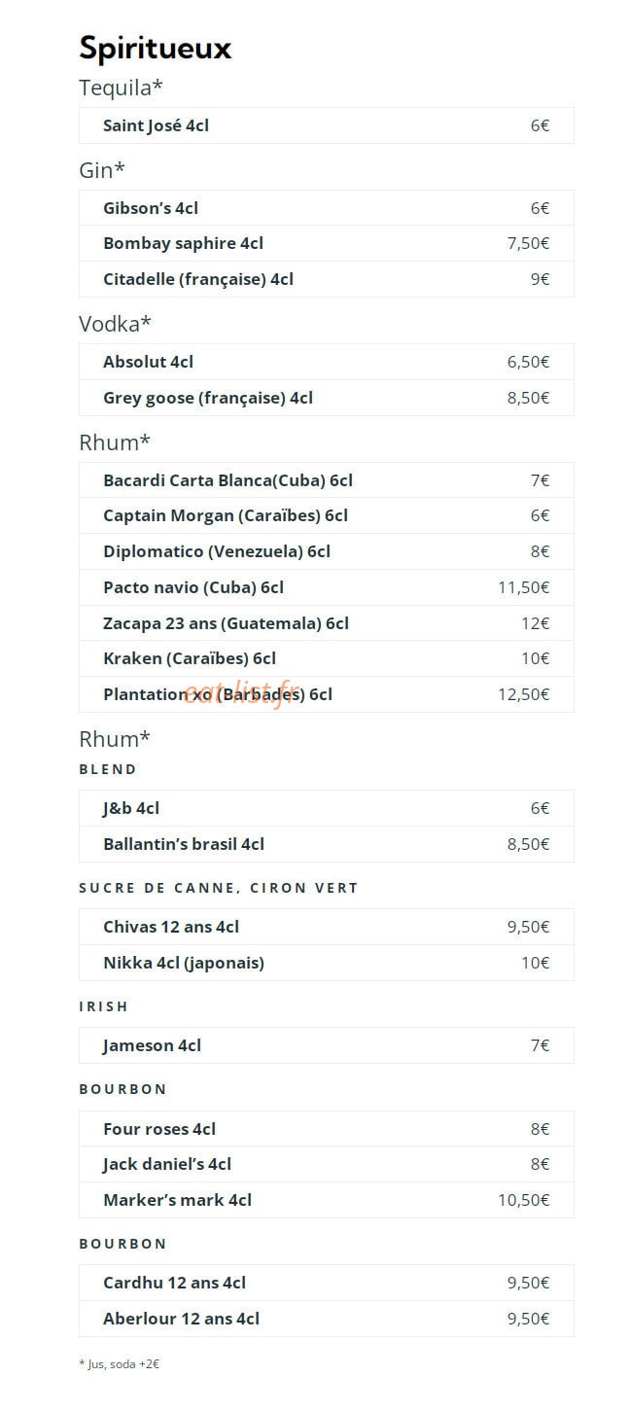Select the Saint José 4cl tequila row

[326, 125]
